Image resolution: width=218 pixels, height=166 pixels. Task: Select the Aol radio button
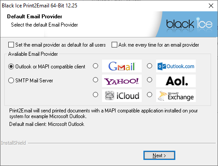pyautogui.click(x=150, y=80)
